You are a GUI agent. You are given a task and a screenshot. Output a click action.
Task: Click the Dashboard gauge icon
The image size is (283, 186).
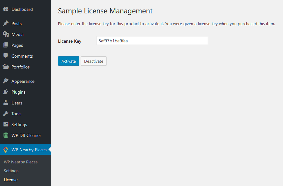pos(6,9)
